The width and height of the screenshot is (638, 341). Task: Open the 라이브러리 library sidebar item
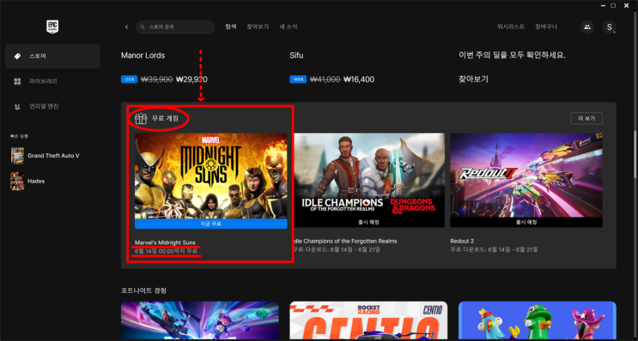52,81
